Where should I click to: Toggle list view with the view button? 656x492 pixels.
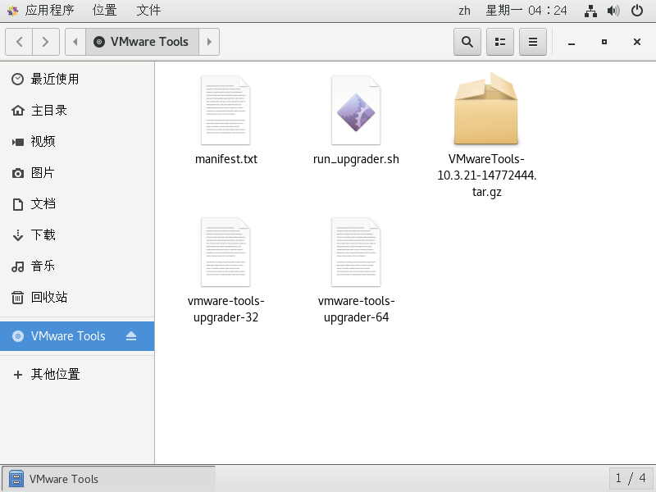tap(500, 42)
